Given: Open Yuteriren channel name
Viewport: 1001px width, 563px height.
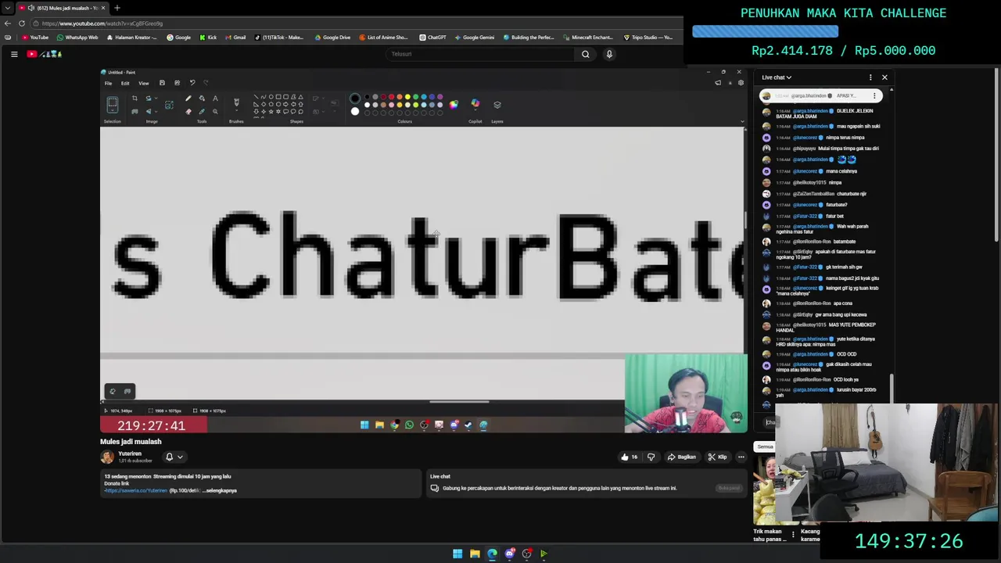Looking at the screenshot, I should click(130, 454).
